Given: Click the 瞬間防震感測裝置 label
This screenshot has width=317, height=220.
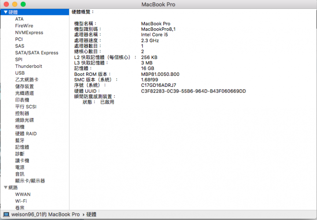Looking at the screenshot, I should [x=95, y=97].
